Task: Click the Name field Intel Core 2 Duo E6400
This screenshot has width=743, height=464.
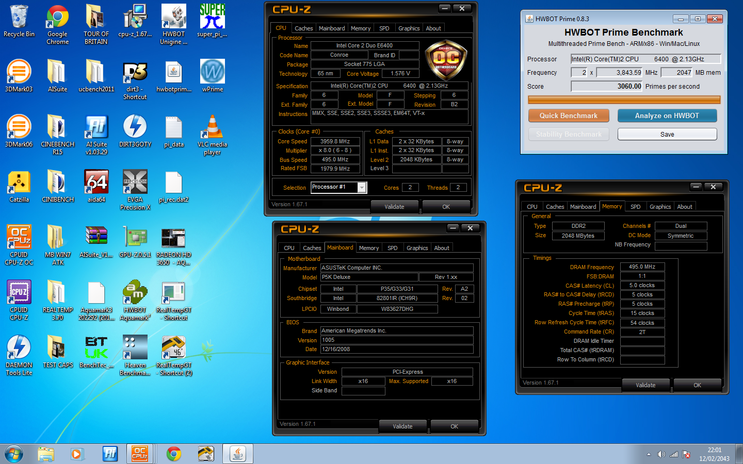Action: pos(365,46)
